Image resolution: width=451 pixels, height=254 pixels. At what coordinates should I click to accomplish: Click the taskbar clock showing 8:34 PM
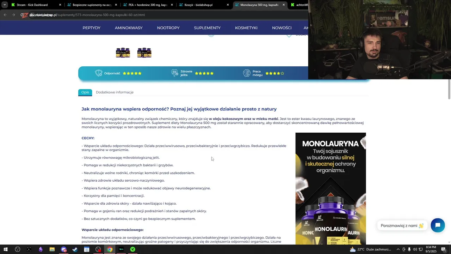(x=431, y=249)
